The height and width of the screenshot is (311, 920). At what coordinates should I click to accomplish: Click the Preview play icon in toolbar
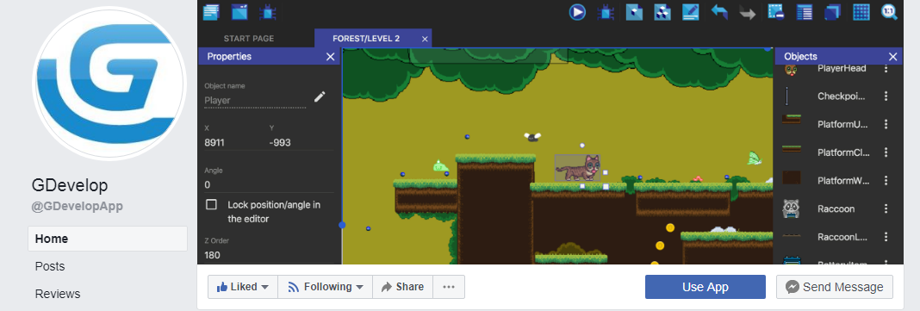pos(577,12)
